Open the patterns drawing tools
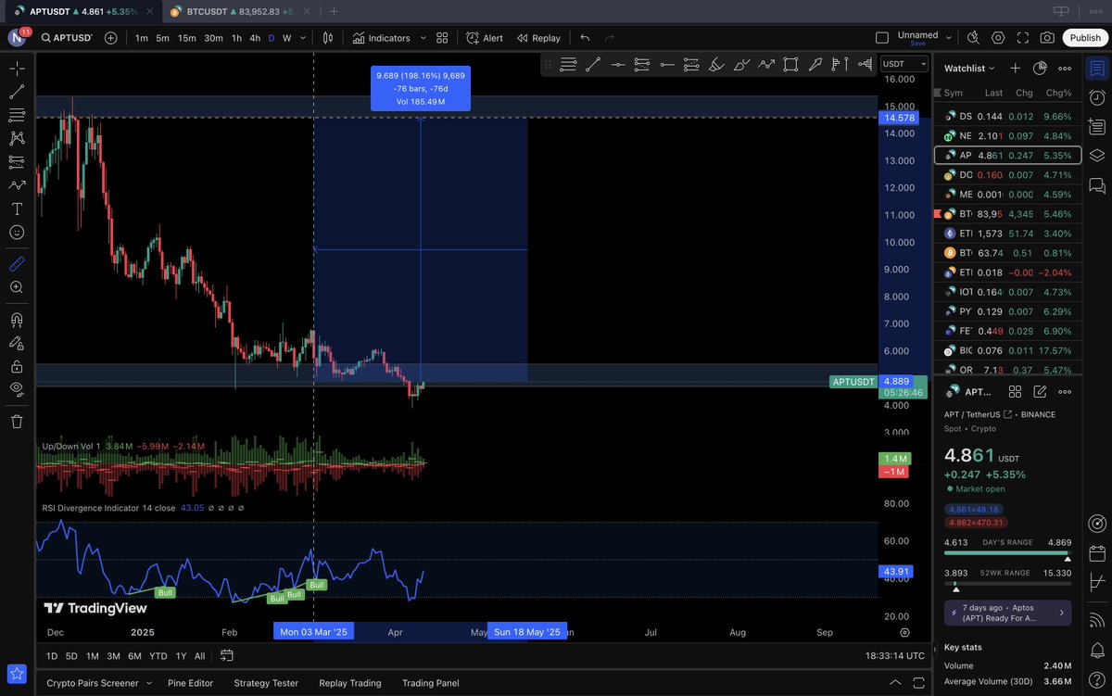 [17, 138]
